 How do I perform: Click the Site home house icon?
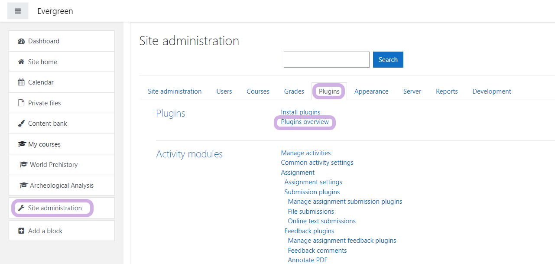[x=21, y=62]
